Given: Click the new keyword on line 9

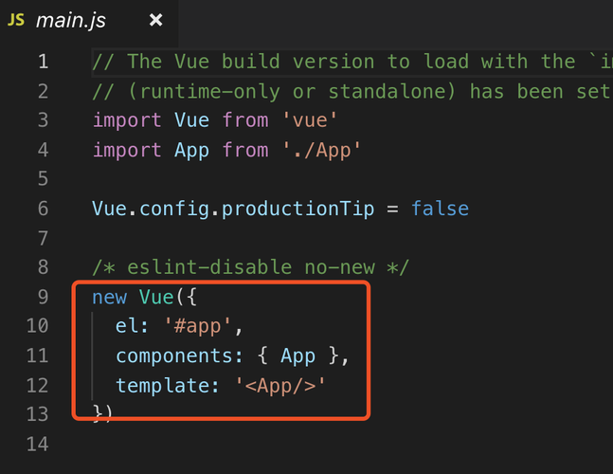Looking at the screenshot, I should (110, 298).
